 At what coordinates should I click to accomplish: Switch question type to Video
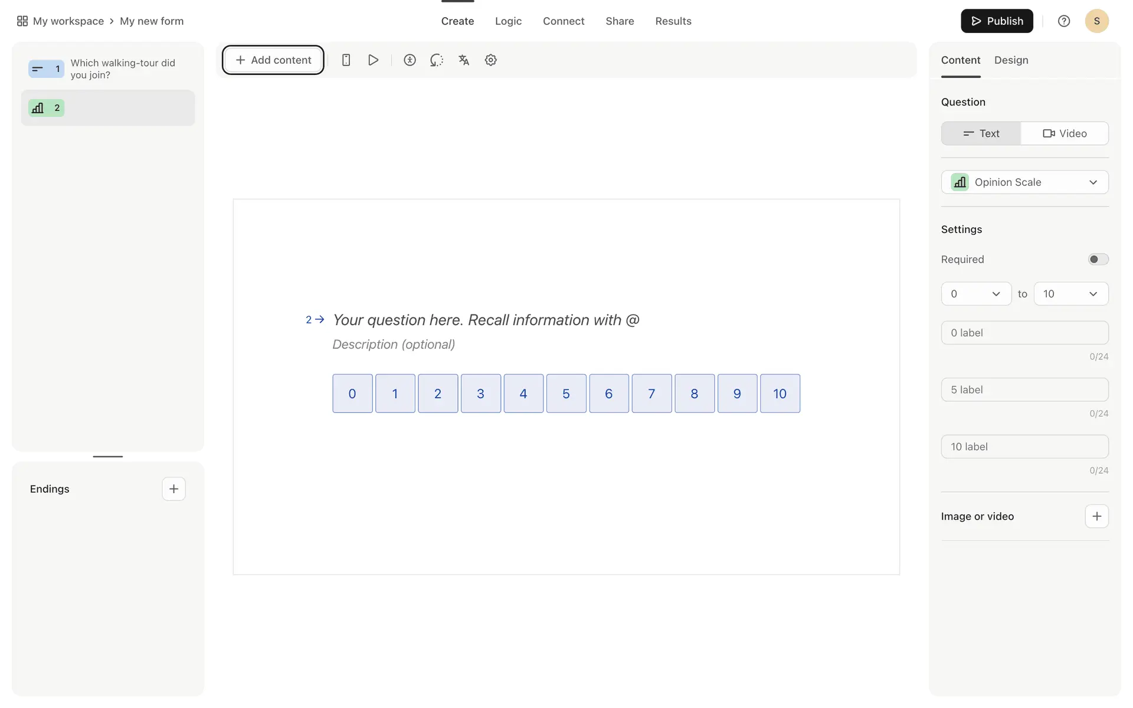coord(1065,133)
